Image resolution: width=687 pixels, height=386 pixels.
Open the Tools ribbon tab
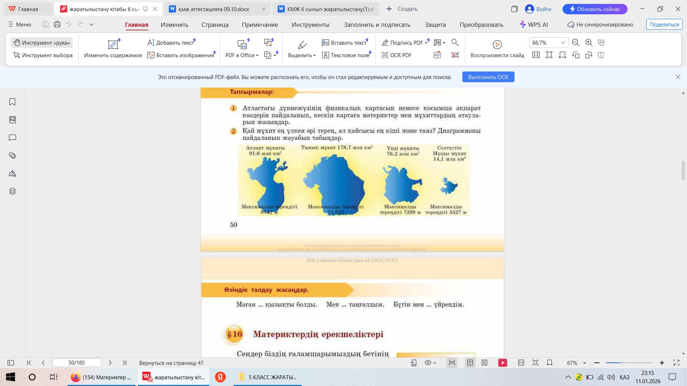(310, 25)
